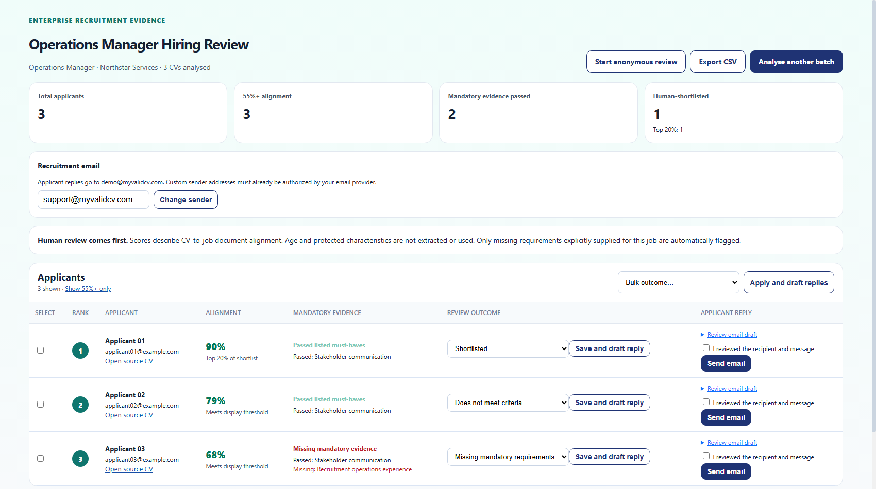Open the 'Missing mandatory requirements' outcome dropdown
876x489 pixels.
(x=508, y=457)
